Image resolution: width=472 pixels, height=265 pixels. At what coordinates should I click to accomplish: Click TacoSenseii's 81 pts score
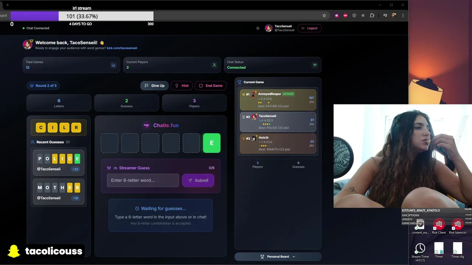pyautogui.click(x=312, y=122)
